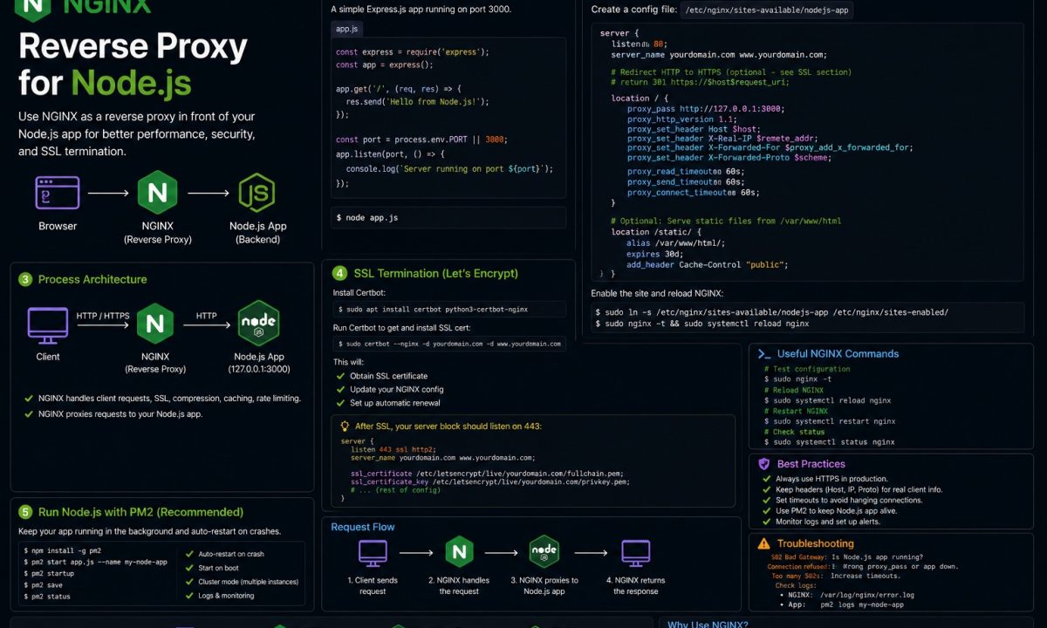Click the 'sudo certbot --nginx -d yourdomain.com' command
1047x628 pixels.
(449, 344)
